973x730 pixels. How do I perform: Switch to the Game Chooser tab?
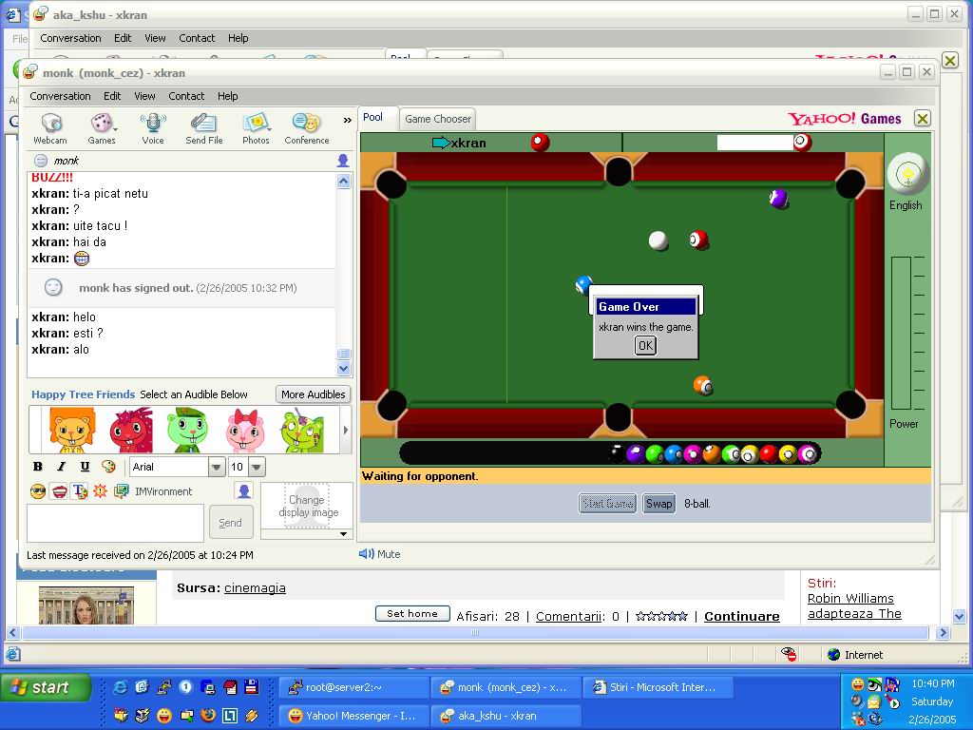(438, 119)
